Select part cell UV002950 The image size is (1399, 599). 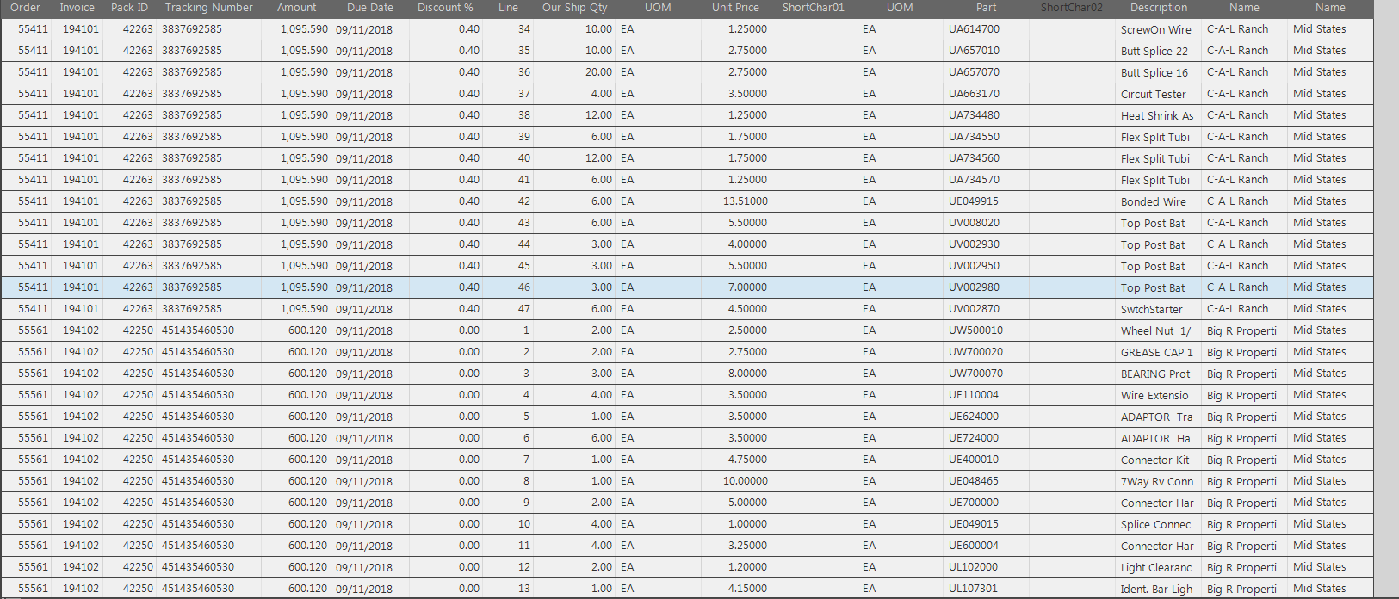point(975,266)
